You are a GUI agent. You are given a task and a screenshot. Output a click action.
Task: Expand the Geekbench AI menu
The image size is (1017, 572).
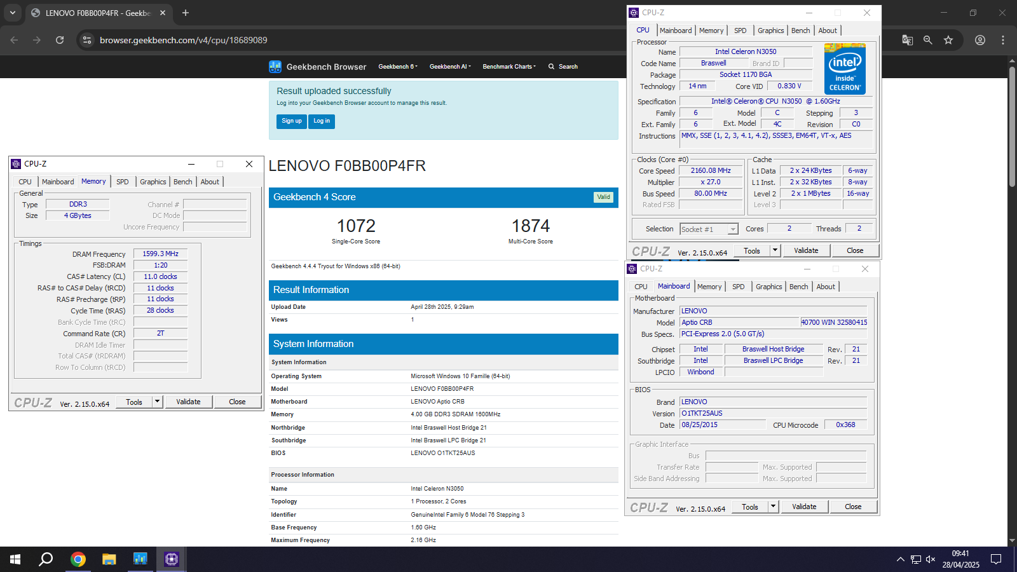click(x=450, y=67)
